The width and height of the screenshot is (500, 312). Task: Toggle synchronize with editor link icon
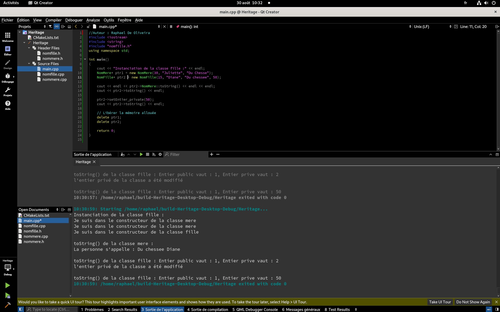[x=57, y=26]
